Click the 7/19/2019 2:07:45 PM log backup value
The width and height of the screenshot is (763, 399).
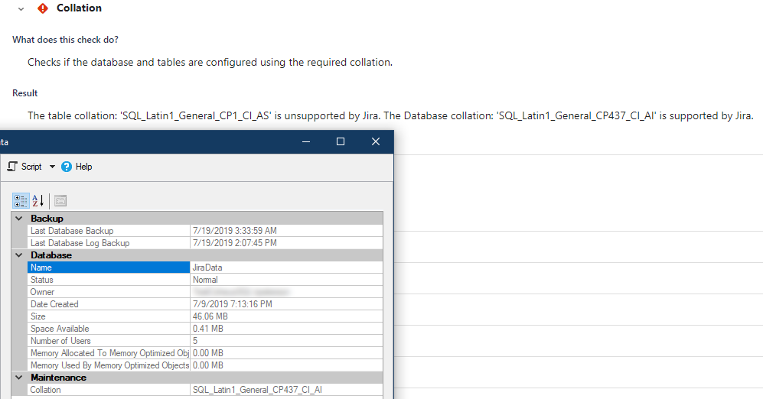(x=234, y=242)
